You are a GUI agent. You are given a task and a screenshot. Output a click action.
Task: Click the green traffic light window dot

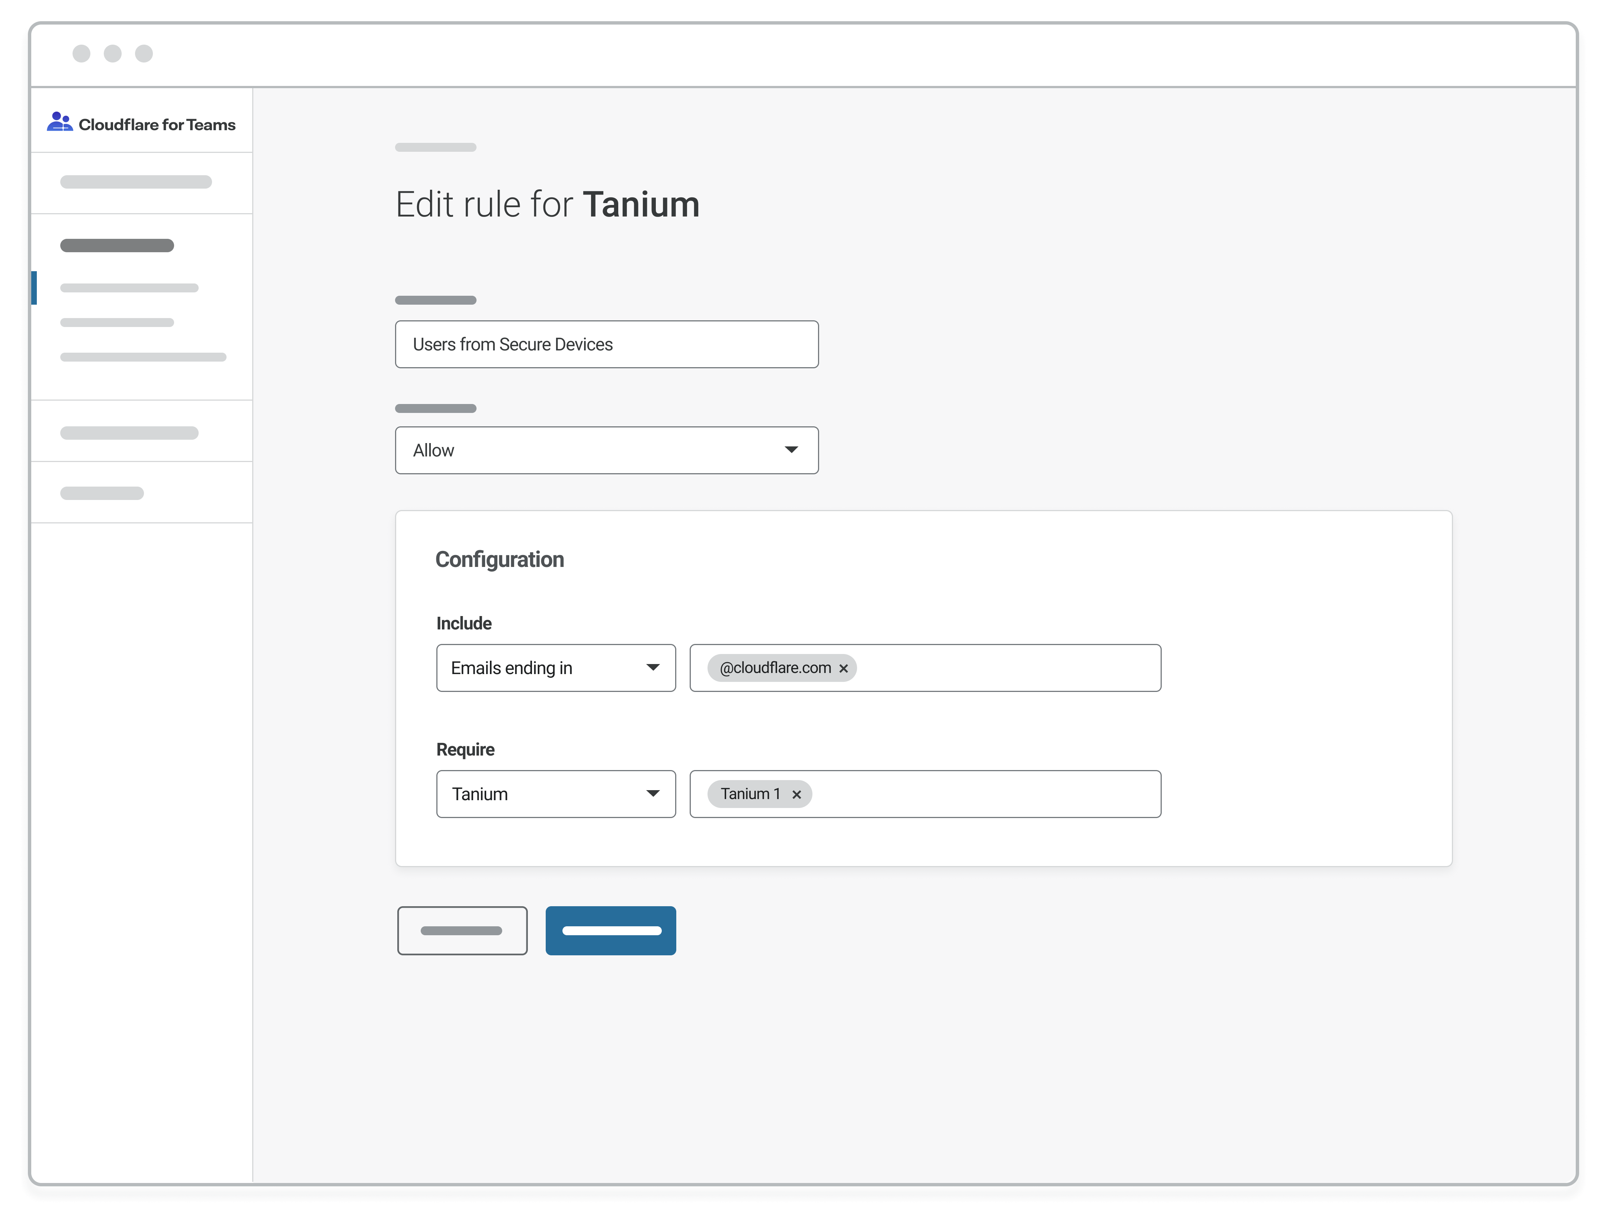[144, 54]
